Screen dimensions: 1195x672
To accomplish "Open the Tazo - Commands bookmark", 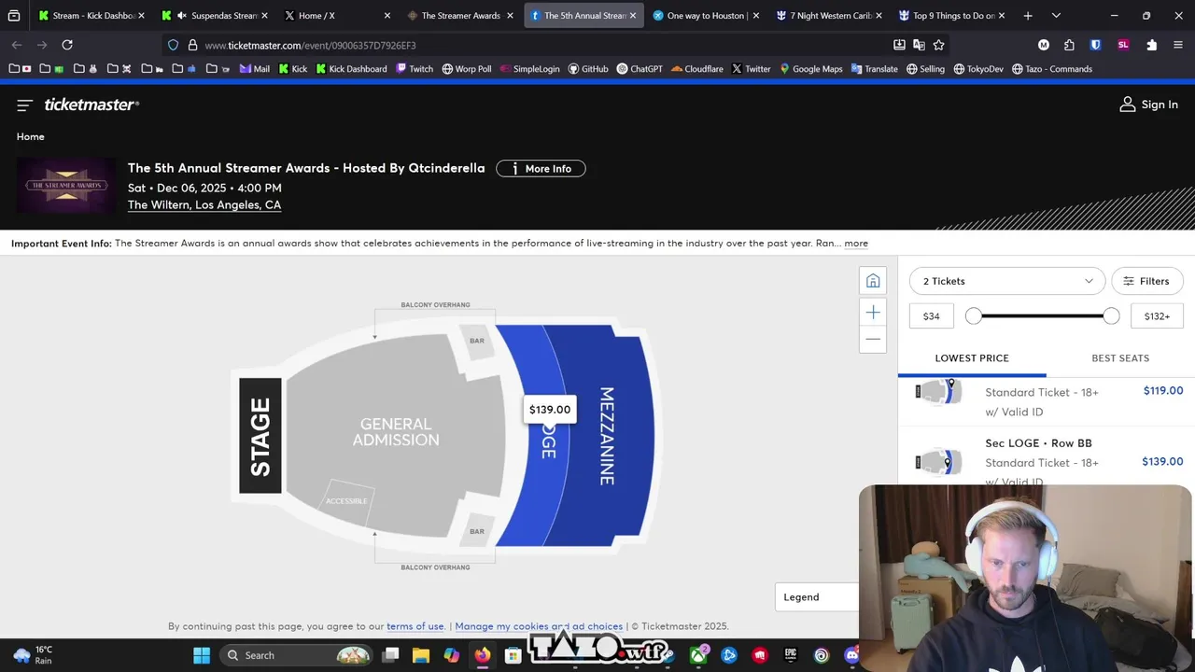I will tap(1052, 69).
